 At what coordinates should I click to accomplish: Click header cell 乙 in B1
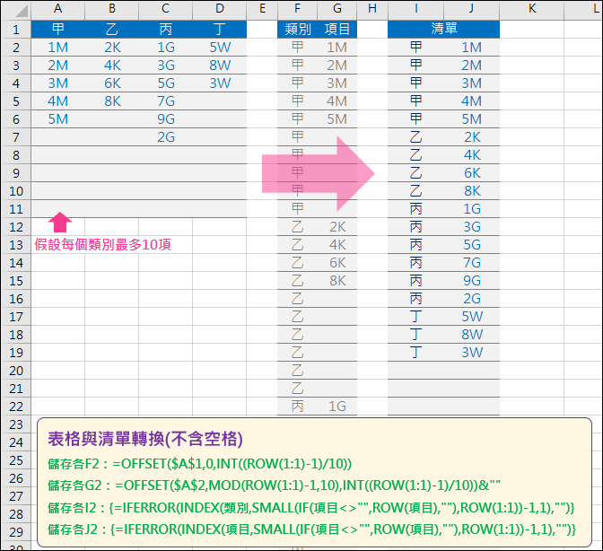point(112,30)
